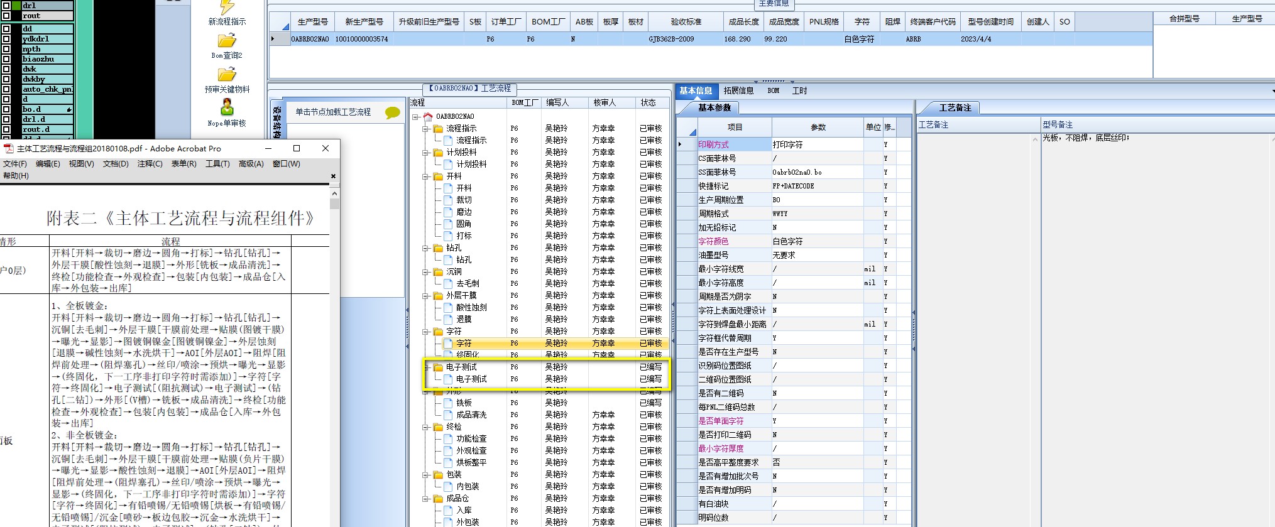Collapse the 沉铜 tree group
The height and width of the screenshot is (527, 1275).
425,271
